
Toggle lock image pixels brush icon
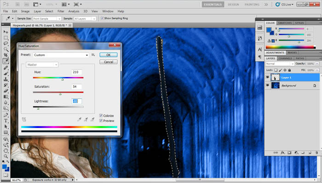(x=280, y=70)
